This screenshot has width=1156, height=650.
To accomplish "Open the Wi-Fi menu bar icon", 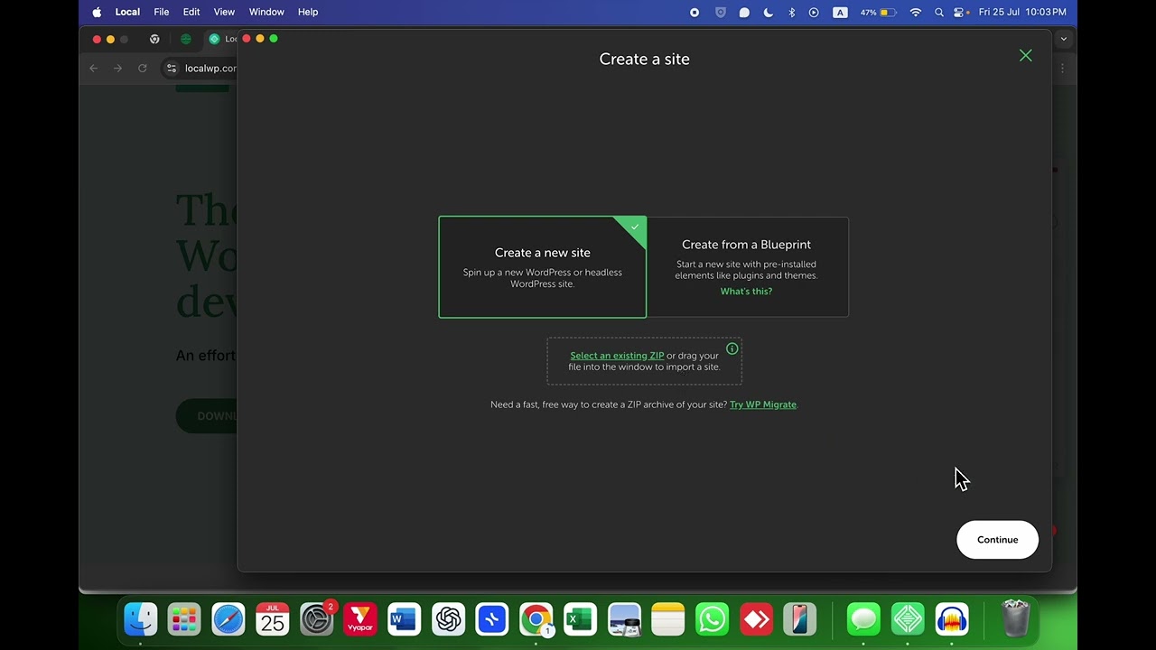I will coord(916,13).
